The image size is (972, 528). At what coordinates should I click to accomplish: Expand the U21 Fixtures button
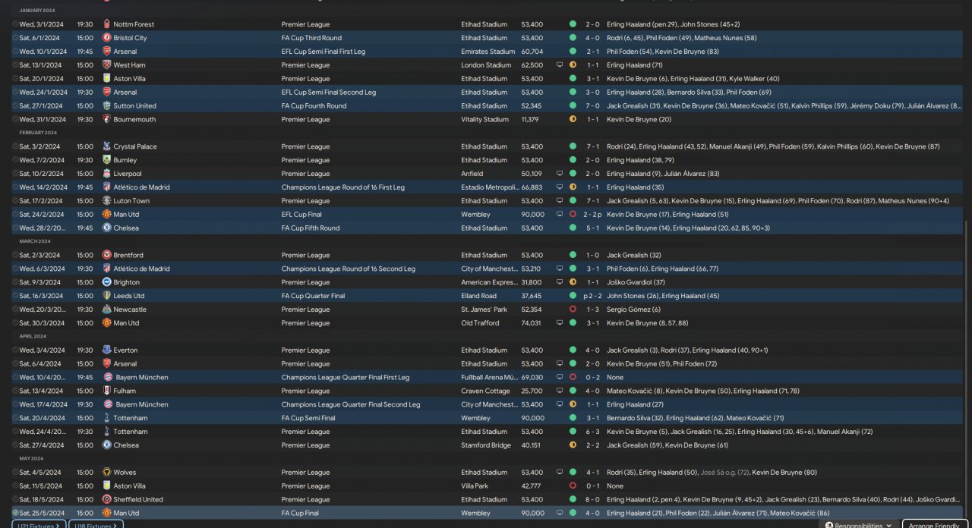click(x=38, y=525)
